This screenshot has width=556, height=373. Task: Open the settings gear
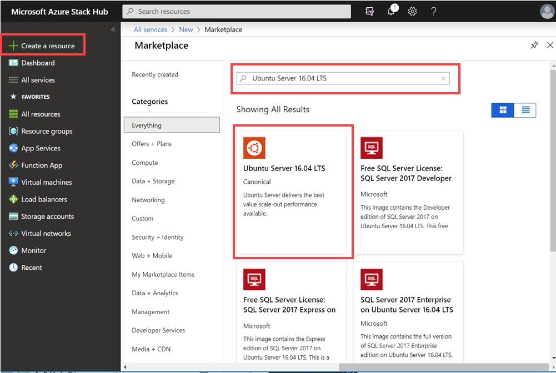[412, 11]
